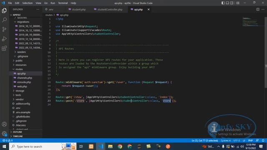This screenshot has width=267, height=150.
Task: Change encoding via UTF-8 status item
Action: (237, 140)
